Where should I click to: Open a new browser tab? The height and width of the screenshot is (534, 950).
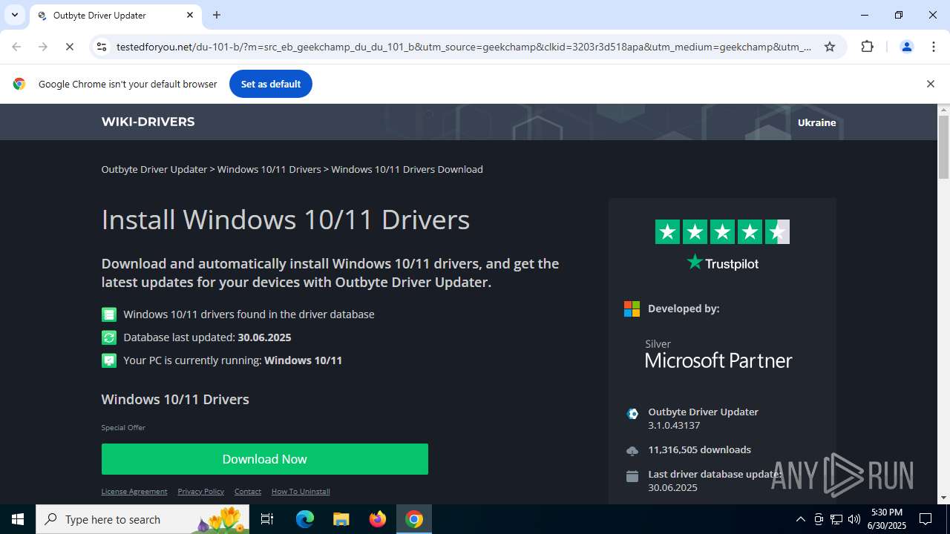tap(217, 15)
